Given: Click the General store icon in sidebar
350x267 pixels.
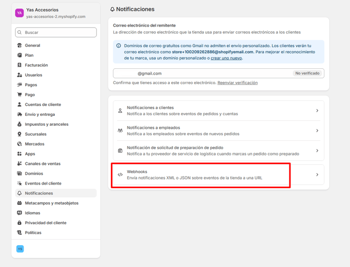Looking at the screenshot, I should pyautogui.click(x=19, y=45).
